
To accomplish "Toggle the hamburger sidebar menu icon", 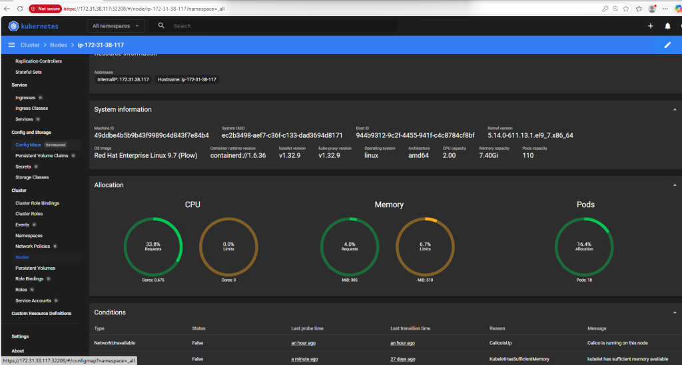I will 11,45.
